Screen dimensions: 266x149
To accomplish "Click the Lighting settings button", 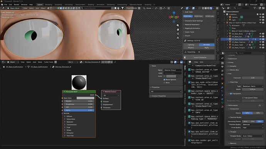I will coord(191,45).
